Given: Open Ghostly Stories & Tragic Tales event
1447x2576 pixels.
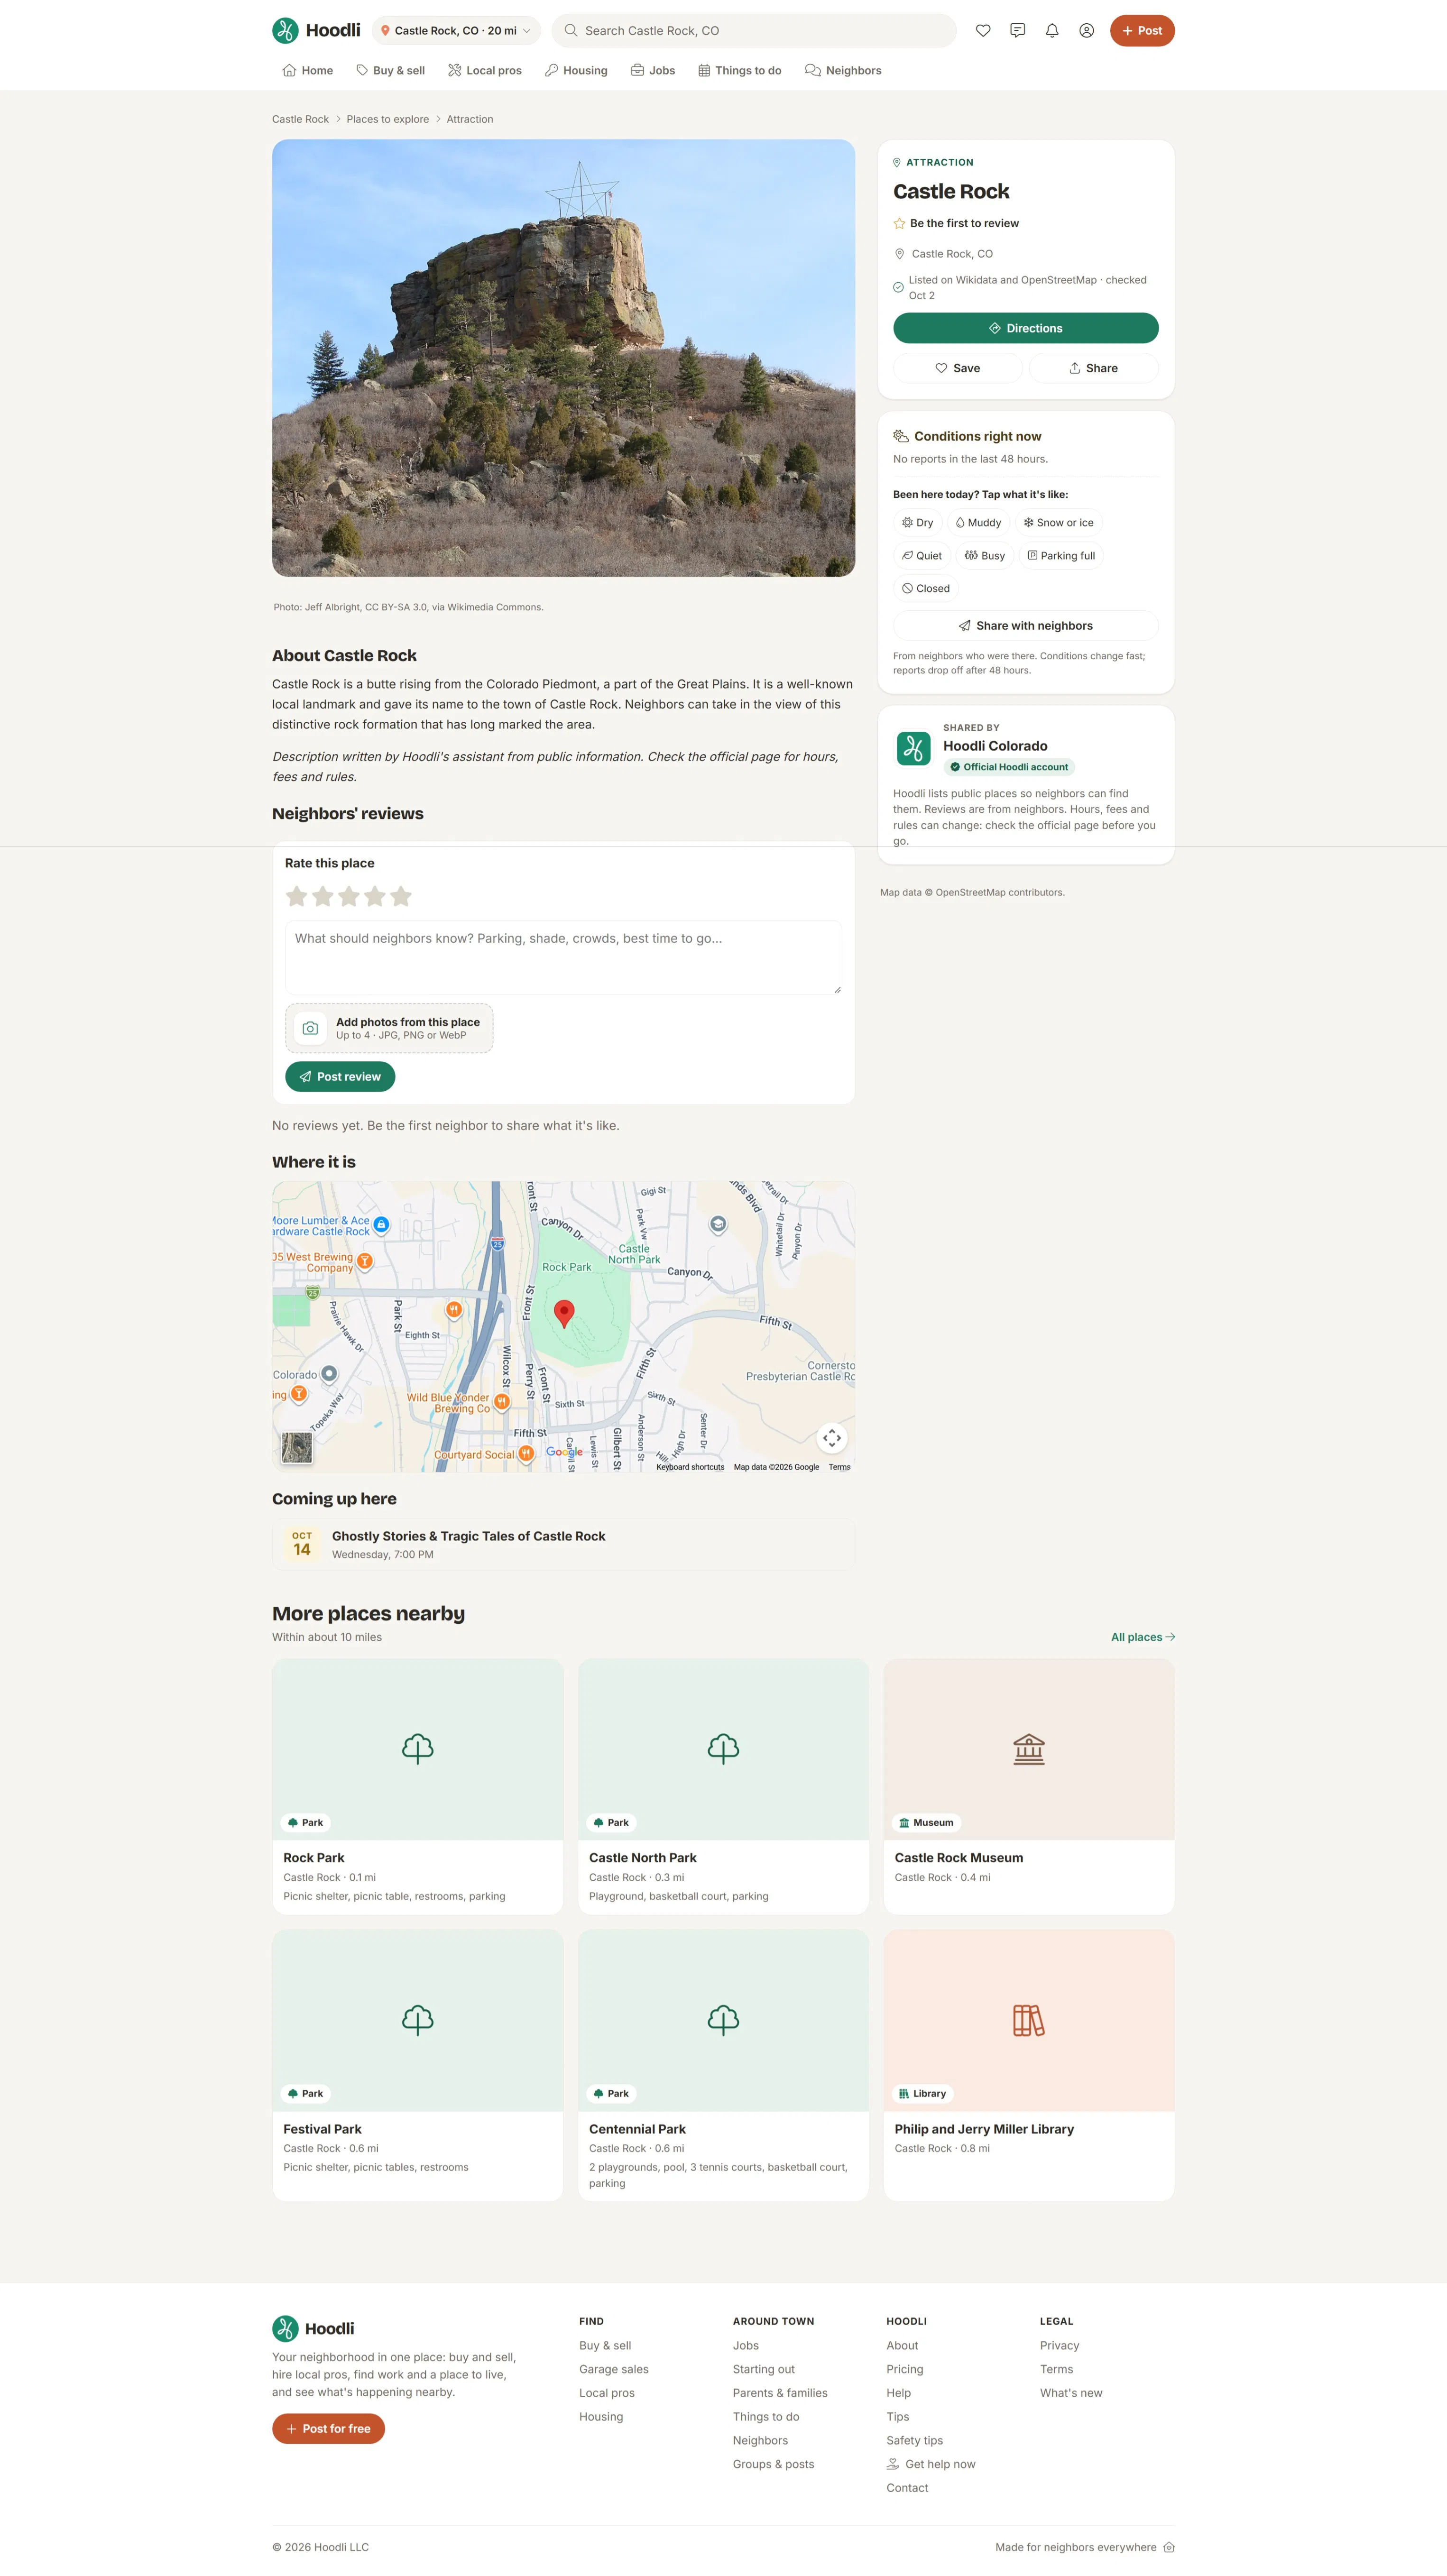Looking at the screenshot, I should [x=563, y=1544].
